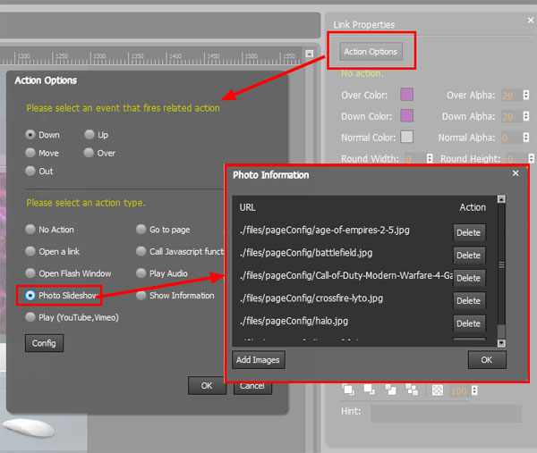This screenshot has height=453, width=537.
Task: Select the Over event radio button
Action: click(x=89, y=153)
